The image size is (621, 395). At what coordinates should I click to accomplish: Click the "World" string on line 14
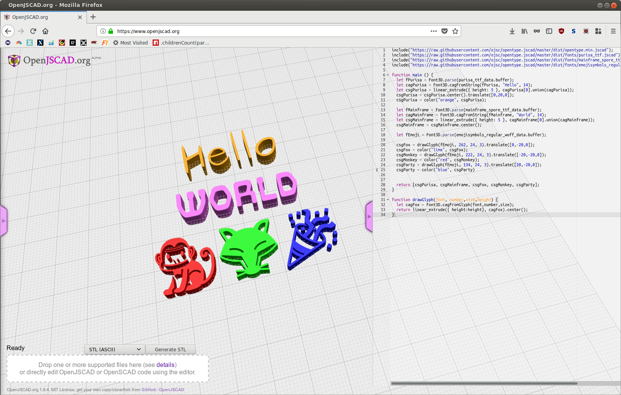524,115
